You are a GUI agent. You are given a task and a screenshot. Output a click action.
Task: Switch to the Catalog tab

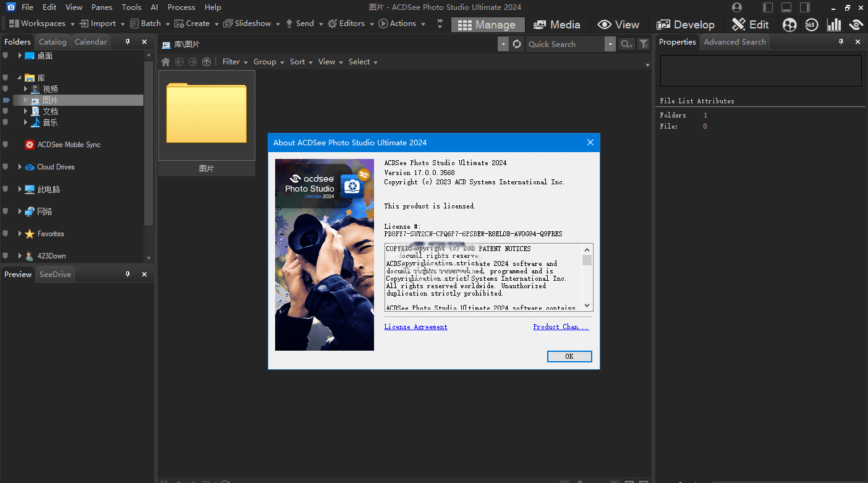click(x=53, y=41)
